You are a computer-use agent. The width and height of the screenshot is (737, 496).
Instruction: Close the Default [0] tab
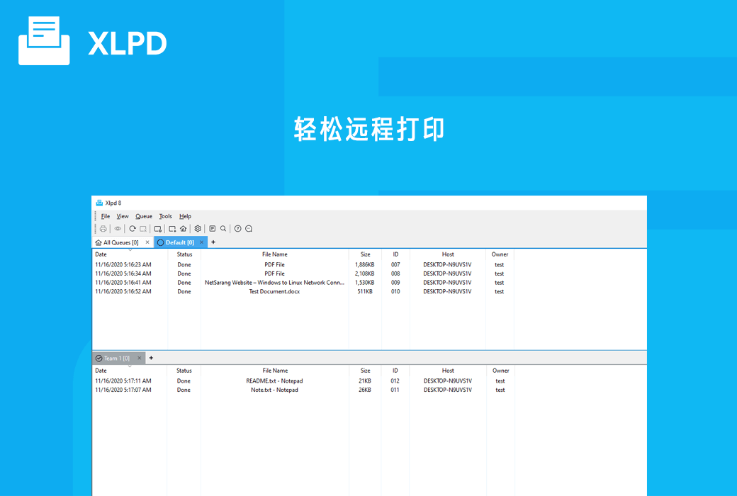point(202,242)
